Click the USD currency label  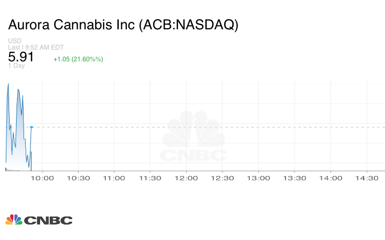click(15, 41)
